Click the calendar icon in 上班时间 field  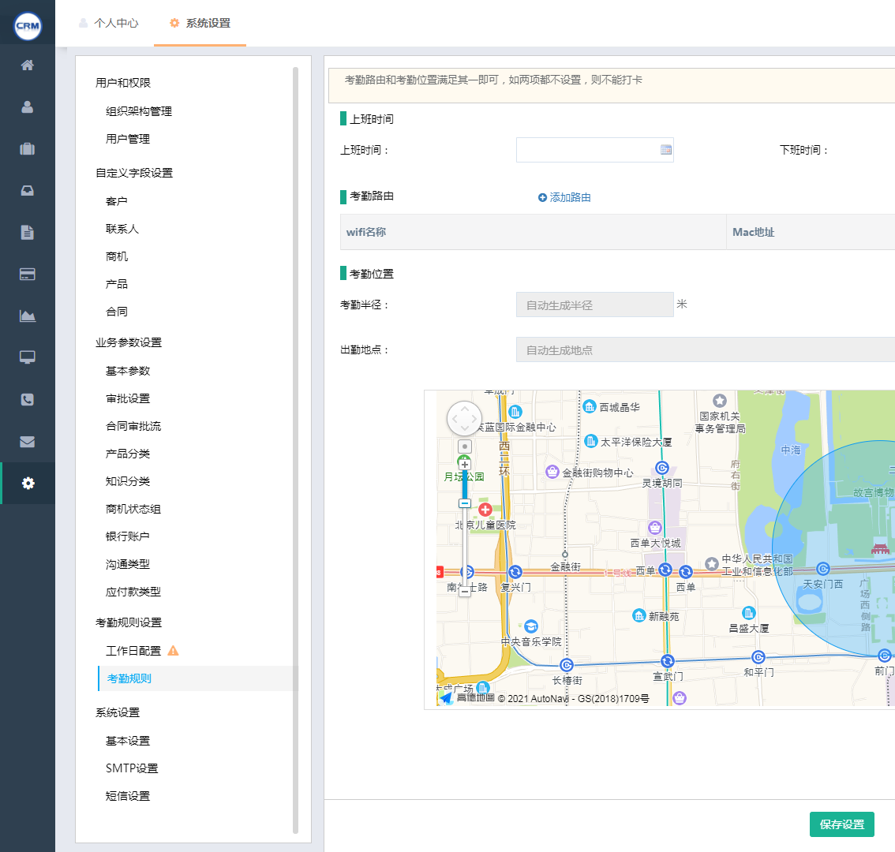pyautogui.click(x=665, y=150)
